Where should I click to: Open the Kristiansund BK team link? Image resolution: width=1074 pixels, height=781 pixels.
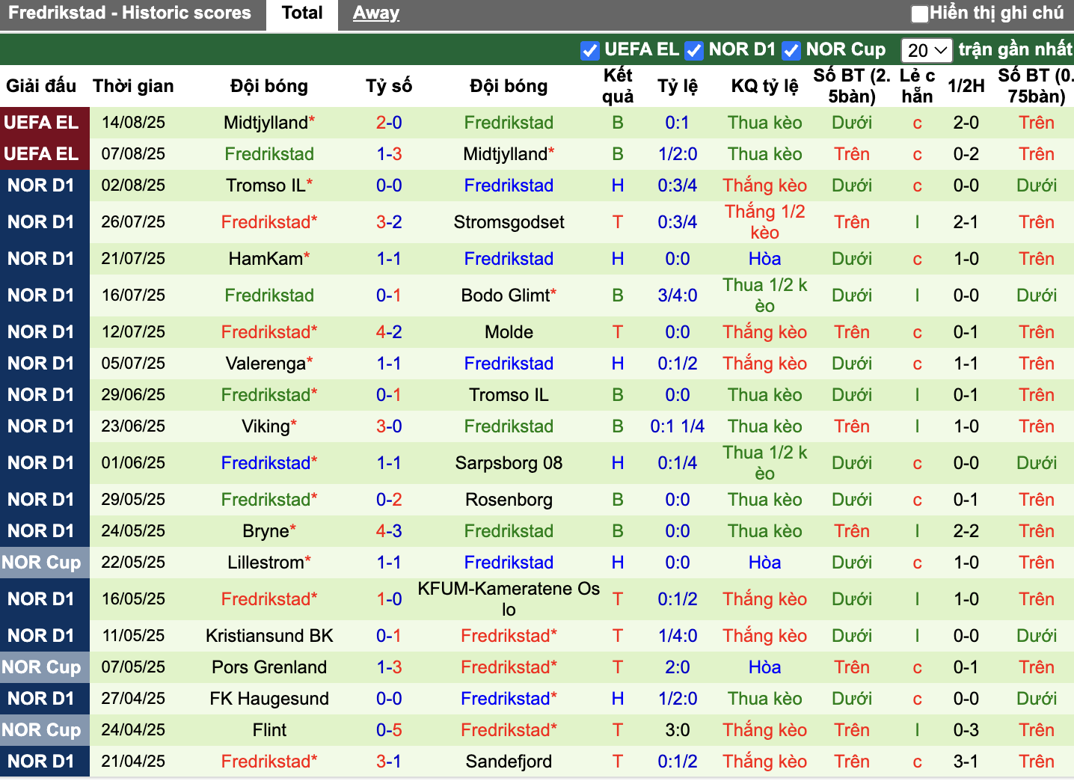pyautogui.click(x=269, y=636)
